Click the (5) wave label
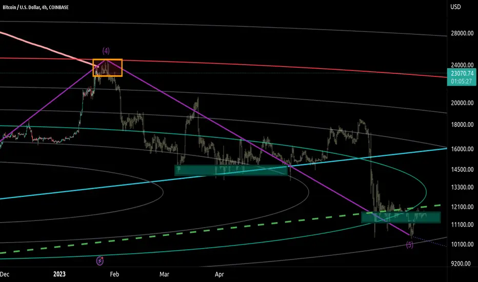The height and width of the screenshot is (282, 478). pyautogui.click(x=410, y=245)
